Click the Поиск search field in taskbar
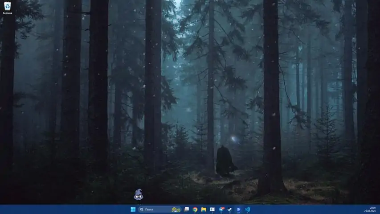The image size is (380, 214). click(x=154, y=210)
